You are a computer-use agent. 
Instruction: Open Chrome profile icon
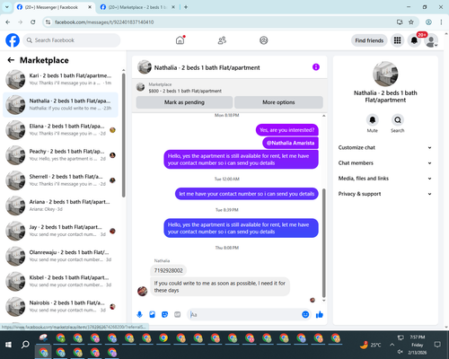pyautogui.click(x=428, y=22)
